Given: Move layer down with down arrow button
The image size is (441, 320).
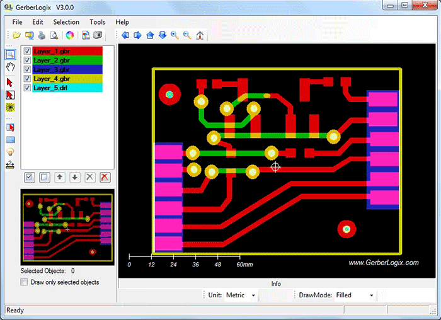Looking at the screenshot, I should 75,178.
